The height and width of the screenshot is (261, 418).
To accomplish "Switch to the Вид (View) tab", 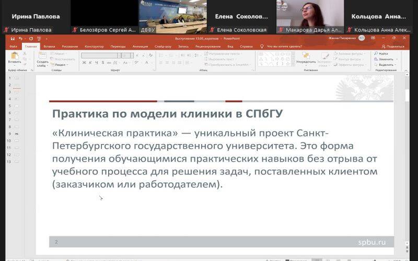I will pyautogui.click(x=230, y=46).
